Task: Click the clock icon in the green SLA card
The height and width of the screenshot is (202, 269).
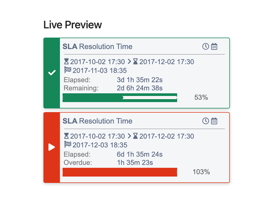Action: point(206,46)
